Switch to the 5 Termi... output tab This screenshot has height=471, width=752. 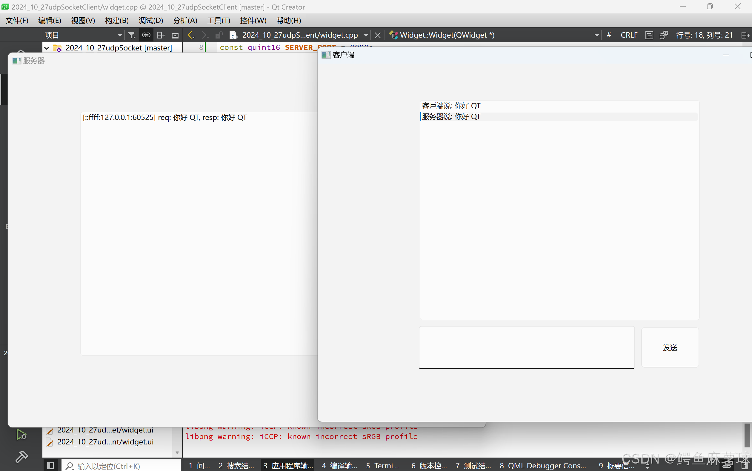tap(382, 466)
